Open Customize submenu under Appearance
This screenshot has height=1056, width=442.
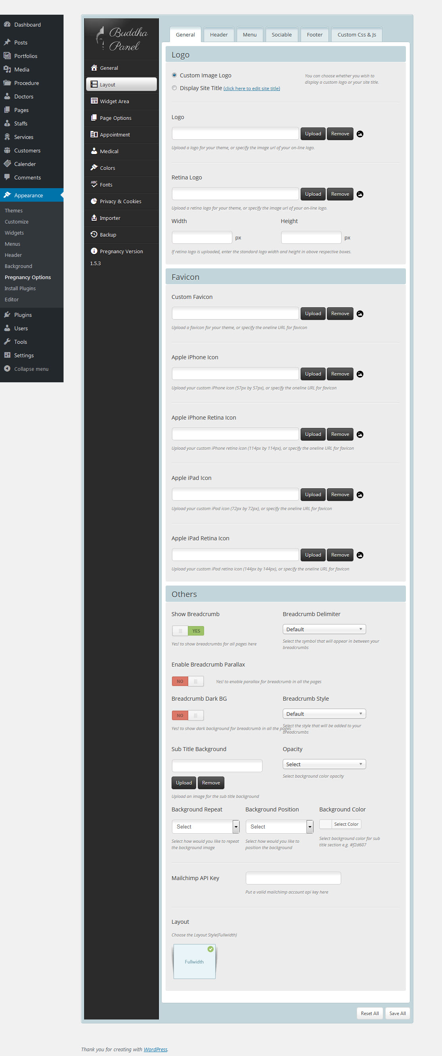tap(16, 222)
